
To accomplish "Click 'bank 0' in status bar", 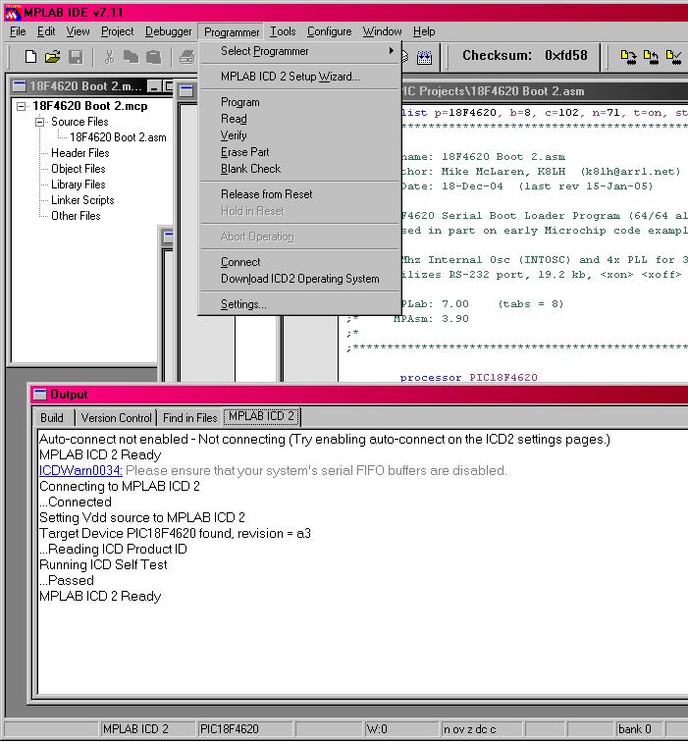I will 639,728.
